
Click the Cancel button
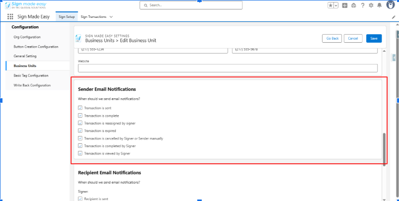pyautogui.click(x=353, y=38)
